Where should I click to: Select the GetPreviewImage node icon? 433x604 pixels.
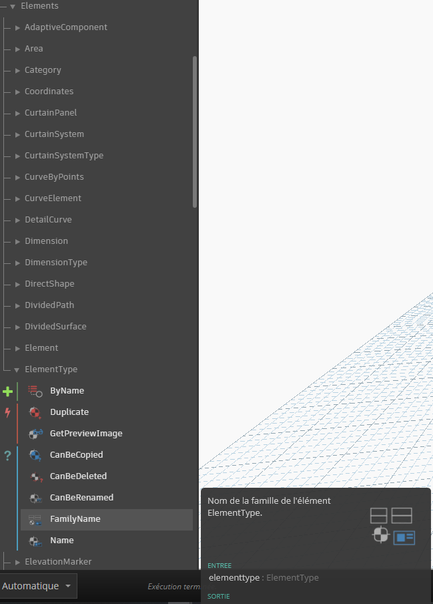click(35, 434)
